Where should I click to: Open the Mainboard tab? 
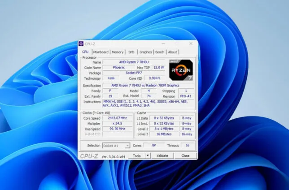(101, 52)
